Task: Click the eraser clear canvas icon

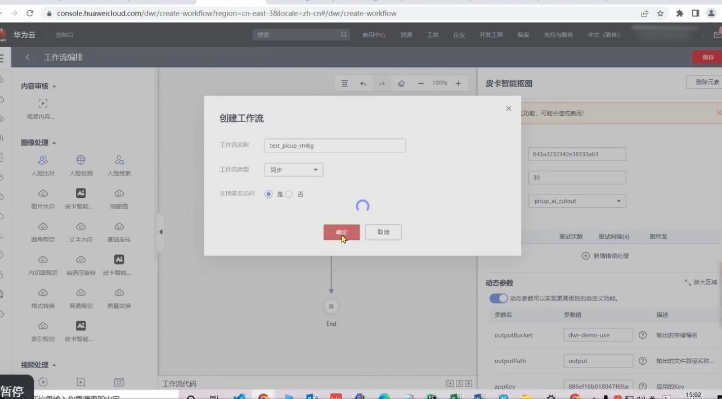Action: click(x=401, y=83)
